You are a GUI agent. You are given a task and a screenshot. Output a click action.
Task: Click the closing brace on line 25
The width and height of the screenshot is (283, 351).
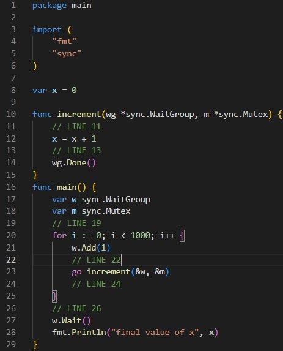pos(54,296)
